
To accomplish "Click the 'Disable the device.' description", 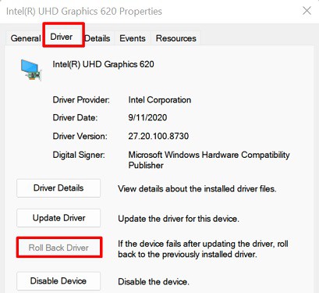I will pyautogui.click(x=154, y=281).
